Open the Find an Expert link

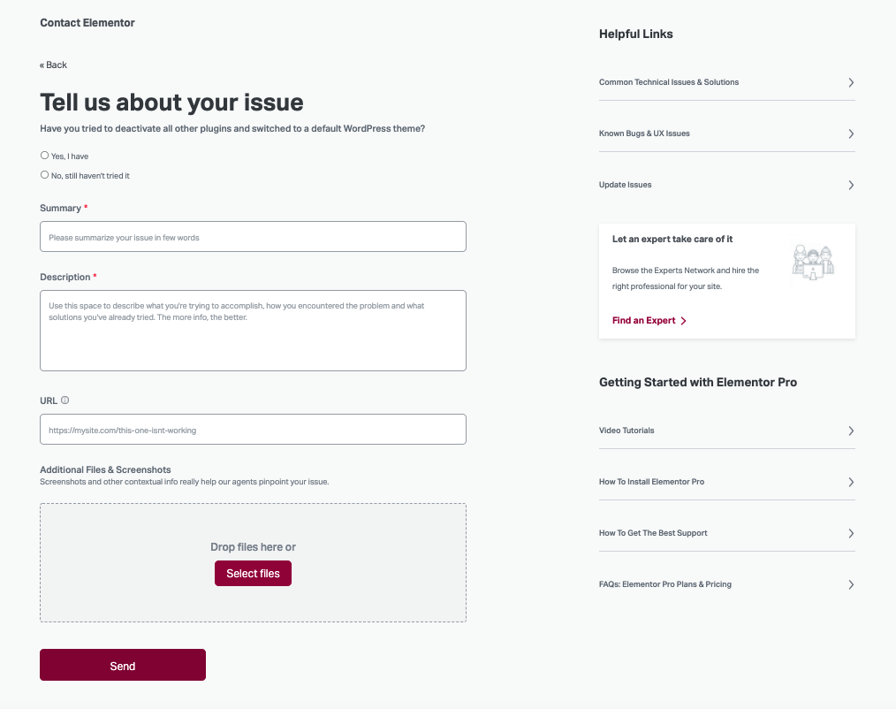point(644,321)
